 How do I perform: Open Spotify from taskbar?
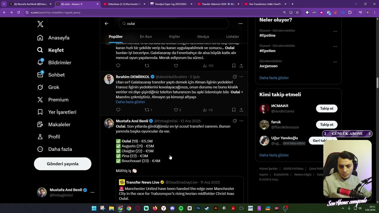coord(181,208)
